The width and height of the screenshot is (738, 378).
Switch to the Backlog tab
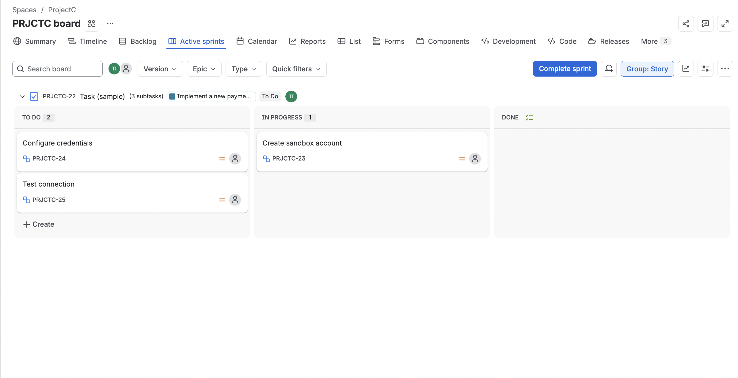coord(138,41)
